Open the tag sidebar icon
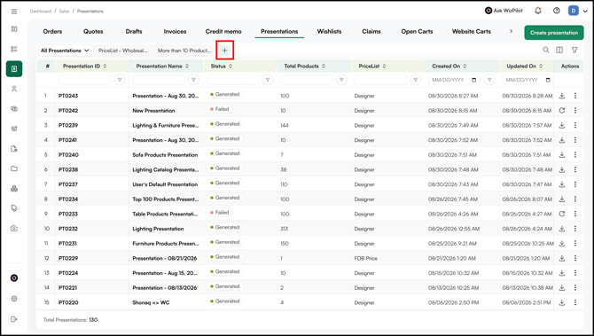Screen dimensions: 594x336 (14, 208)
